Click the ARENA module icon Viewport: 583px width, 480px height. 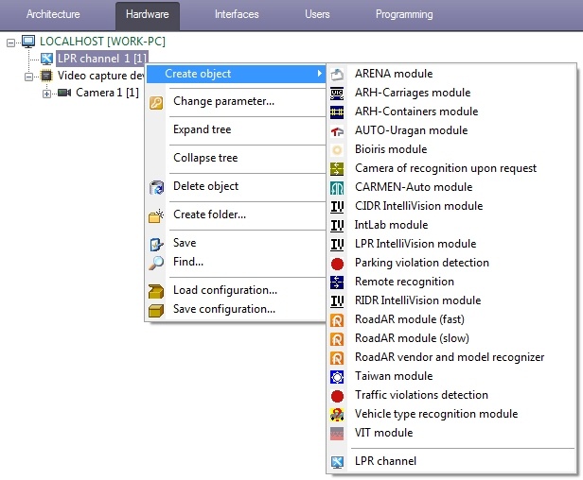[x=338, y=74]
